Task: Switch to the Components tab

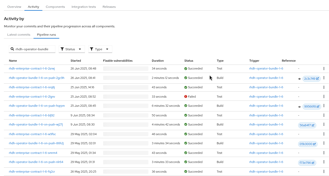Action: pyautogui.click(x=55, y=7)
